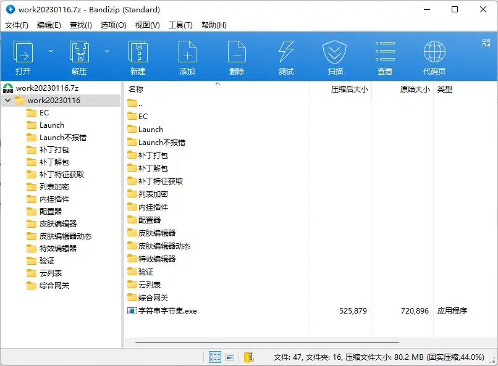Select the Launch folder in tree
498x366 pixels.
tap(46, 125)
